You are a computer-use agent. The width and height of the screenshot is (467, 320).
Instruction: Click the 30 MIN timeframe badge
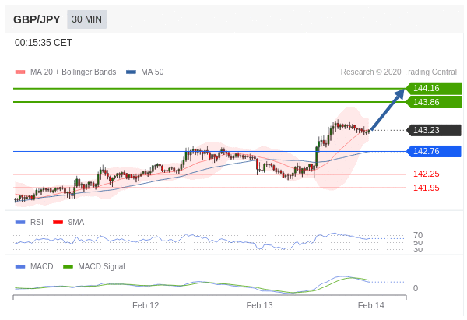(x=86, y=19)
